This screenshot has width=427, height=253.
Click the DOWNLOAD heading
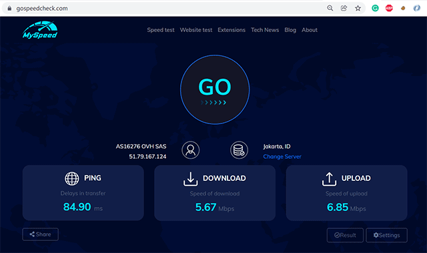pos(224,178)
